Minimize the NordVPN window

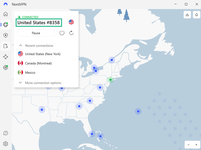point(176,4)
